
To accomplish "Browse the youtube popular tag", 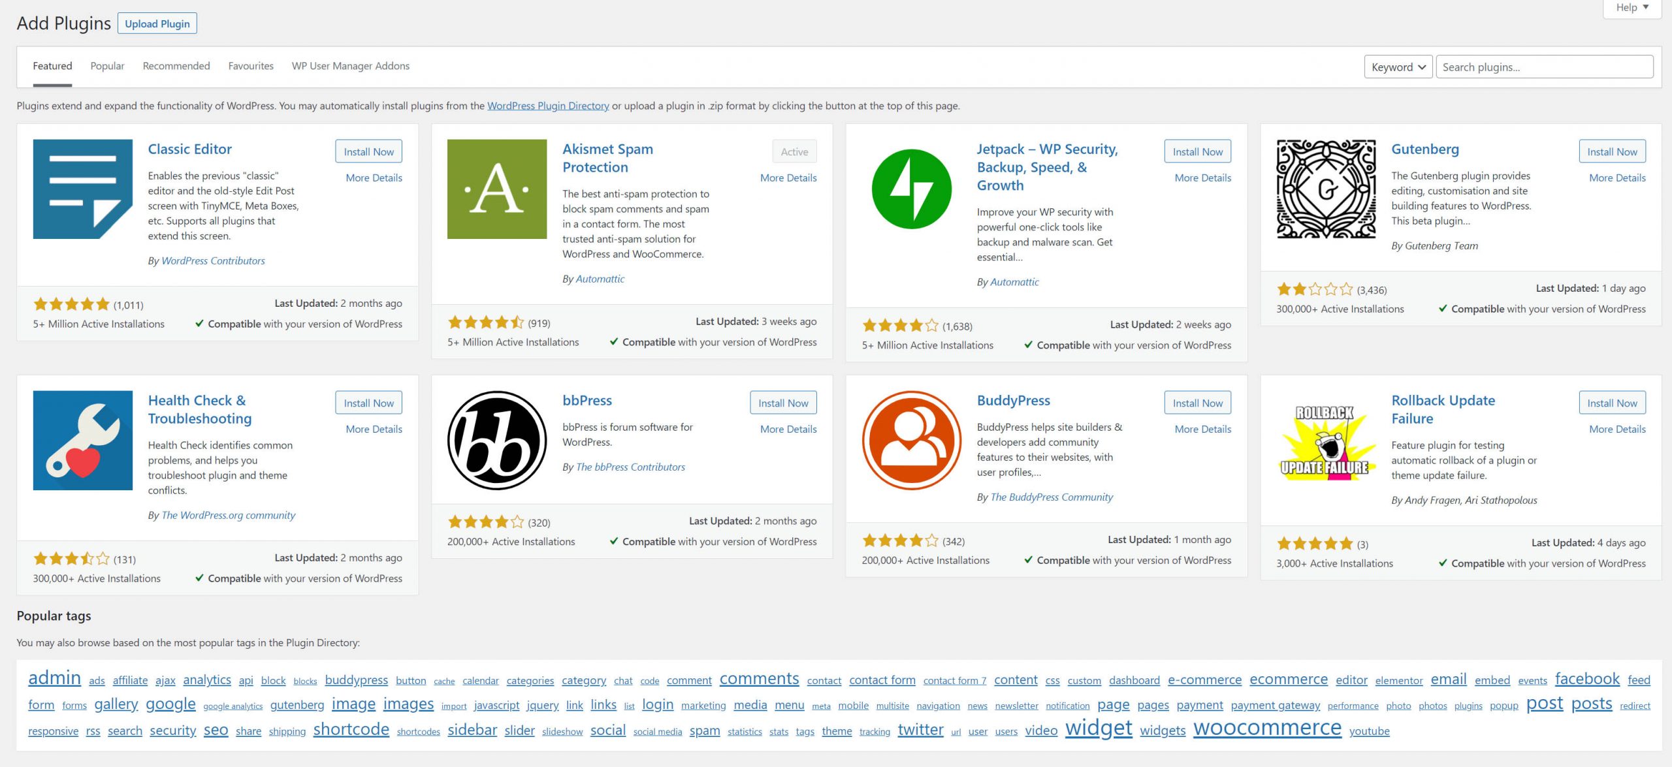I will 1369,731.
